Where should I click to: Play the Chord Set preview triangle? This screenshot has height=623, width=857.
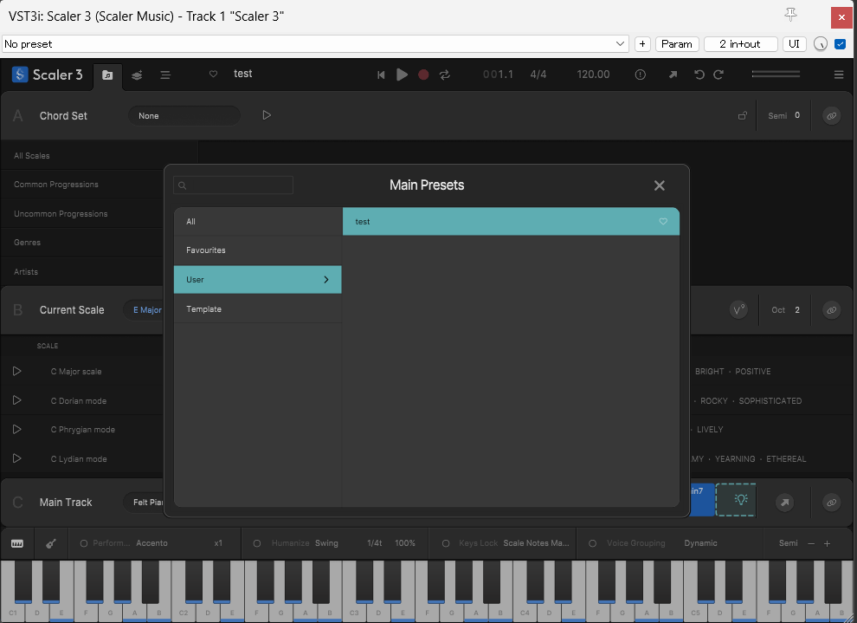(267, 115)
